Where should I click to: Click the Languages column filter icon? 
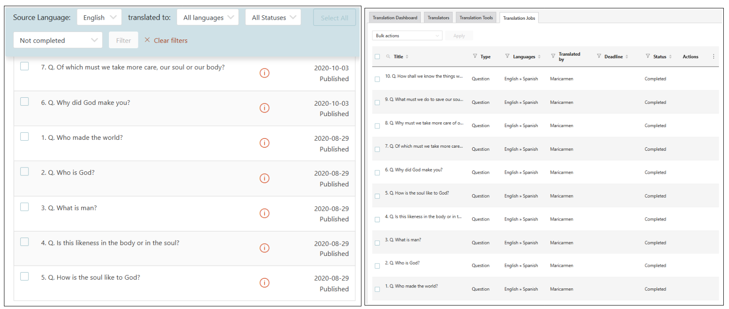(x=507, y=56)
